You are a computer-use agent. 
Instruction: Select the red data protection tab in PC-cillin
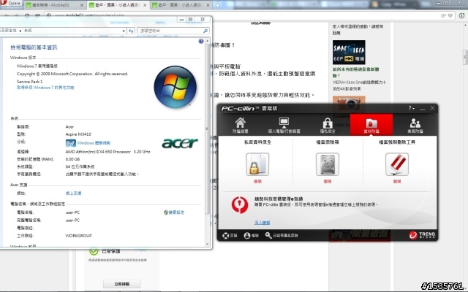coord(371,125)
